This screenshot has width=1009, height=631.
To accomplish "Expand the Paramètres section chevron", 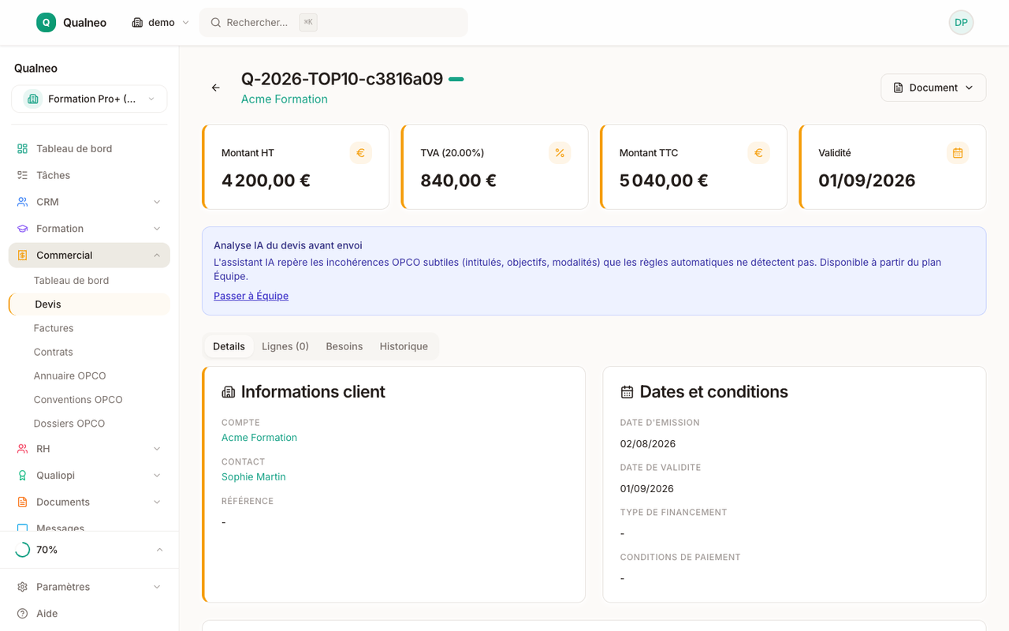I will [157, 587].
